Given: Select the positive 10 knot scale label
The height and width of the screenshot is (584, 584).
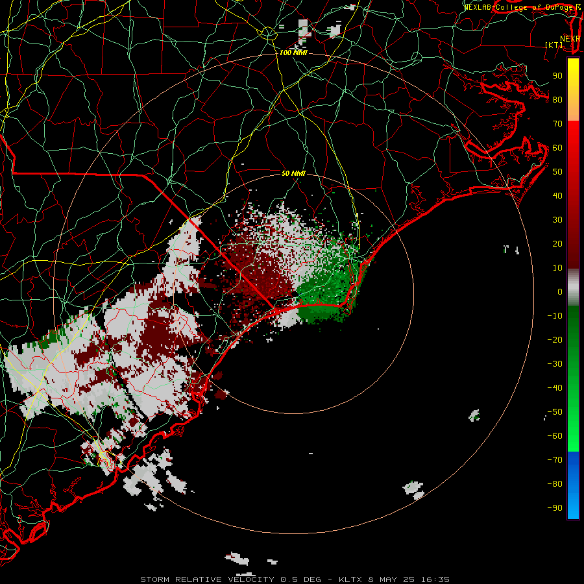Looking at the screenshot, I should tap(557, 268).
